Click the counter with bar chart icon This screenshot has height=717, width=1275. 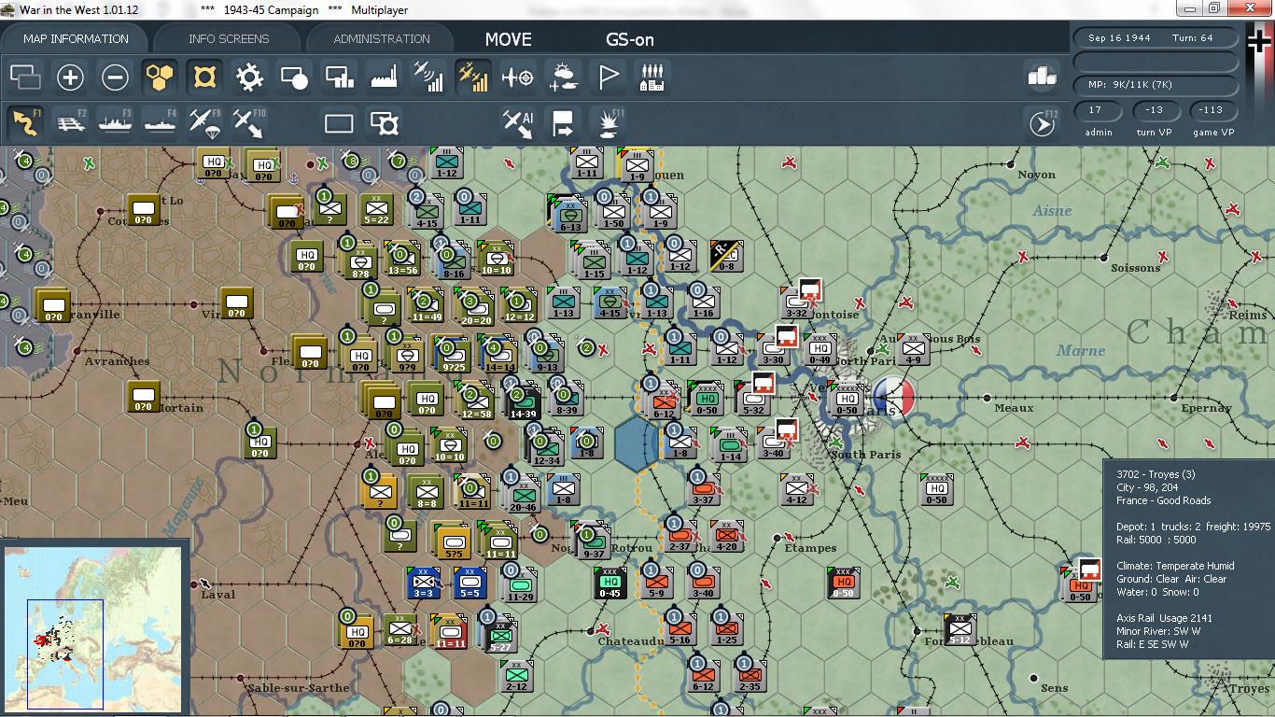click(x=339, y=77)
